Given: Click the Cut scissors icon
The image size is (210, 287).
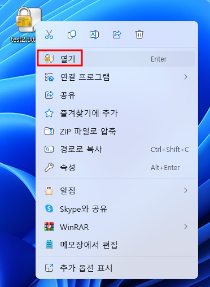Looking at the screenshot, I should (49, 34).
